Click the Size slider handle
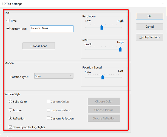 tap(120, 49)
